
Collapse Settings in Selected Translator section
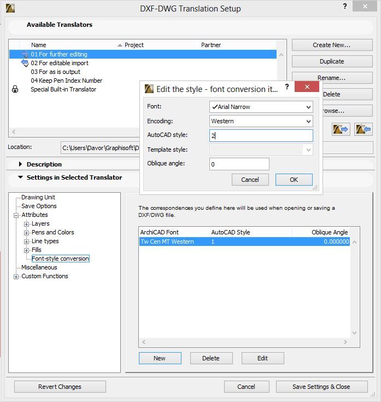click(x=20, y=177)
